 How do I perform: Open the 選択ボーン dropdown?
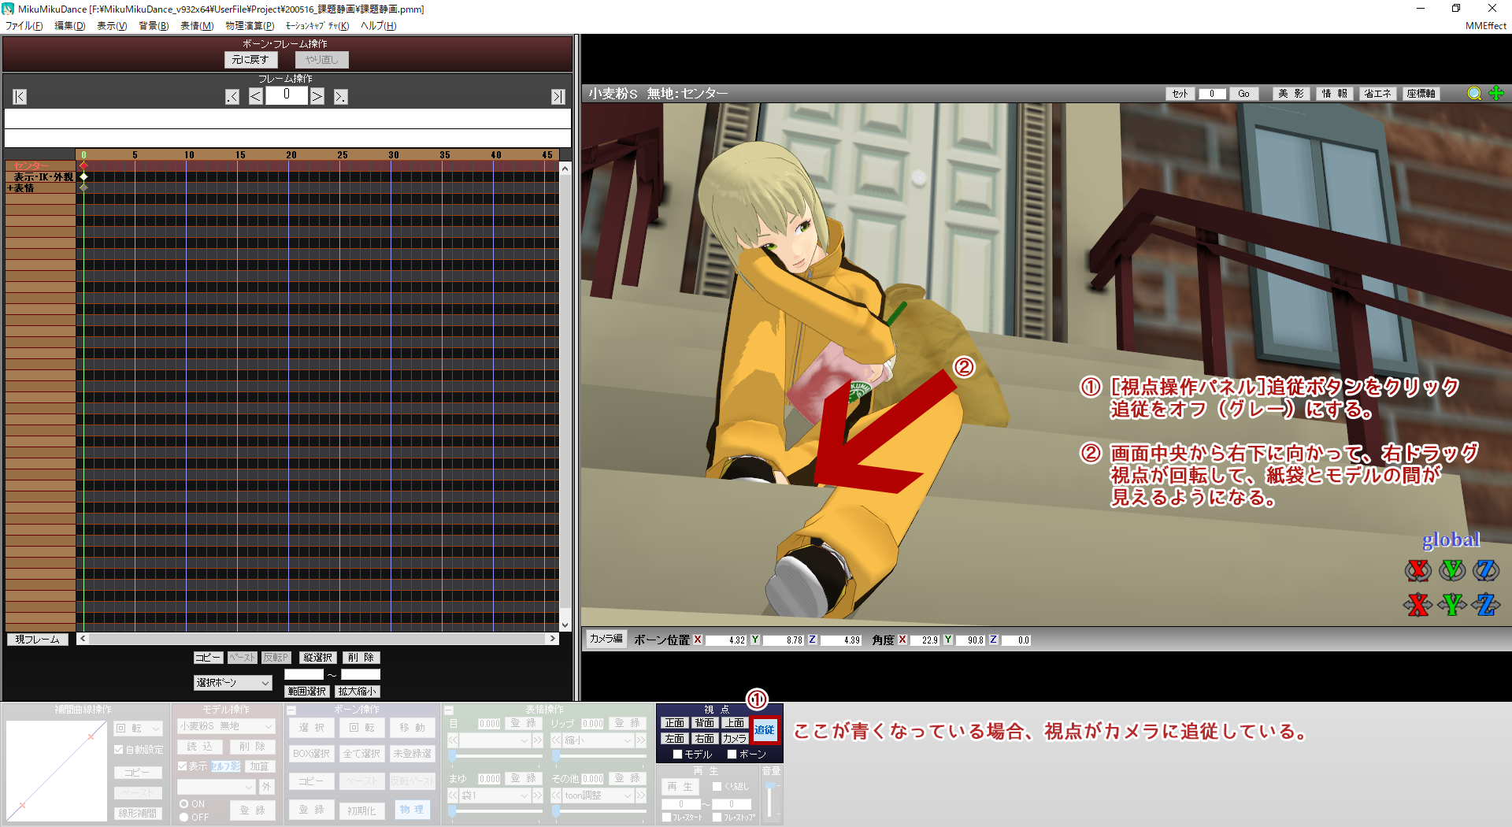[232, 683]
